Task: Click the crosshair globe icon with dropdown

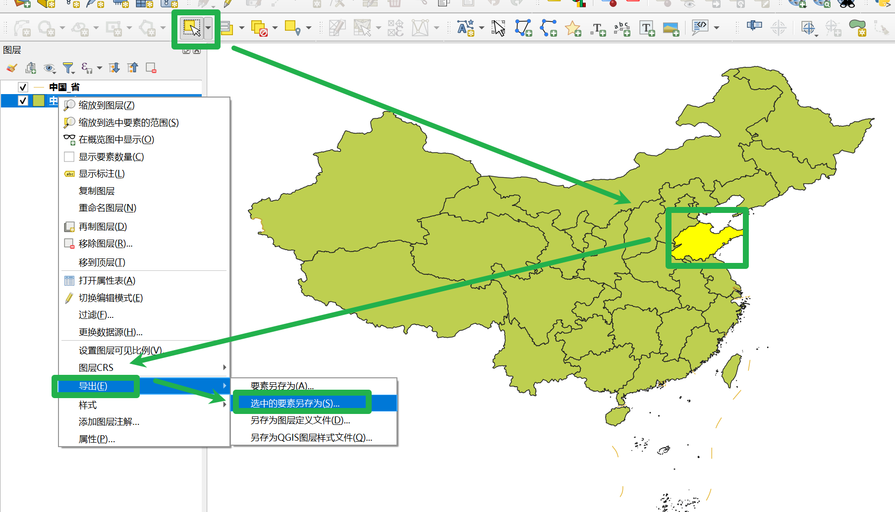Action: click(808, 28)
